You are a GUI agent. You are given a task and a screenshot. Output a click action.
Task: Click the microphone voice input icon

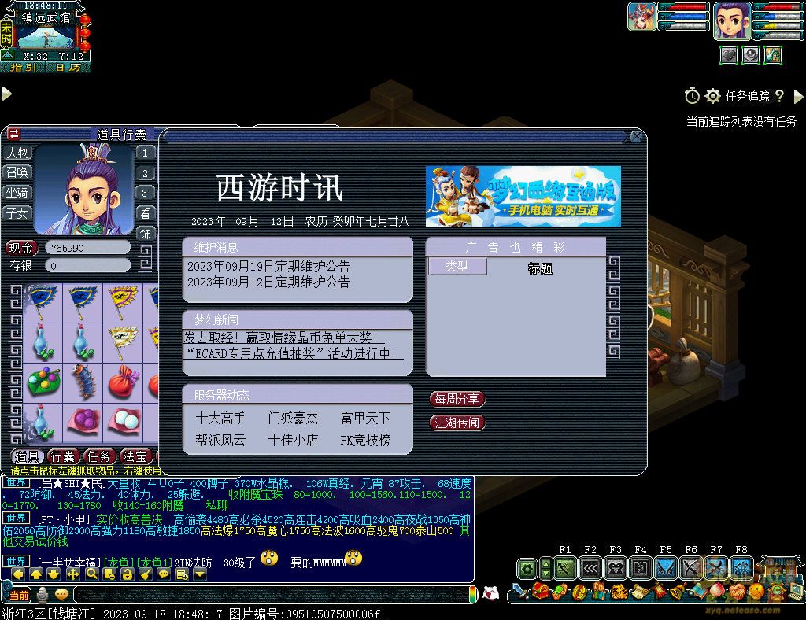(x=43, y=594)
